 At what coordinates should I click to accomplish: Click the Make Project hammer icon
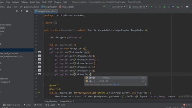click(104, 7)
